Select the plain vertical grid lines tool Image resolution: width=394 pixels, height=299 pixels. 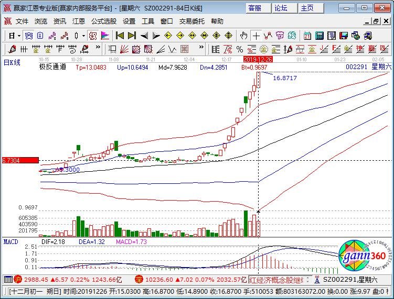pos(24,49)
